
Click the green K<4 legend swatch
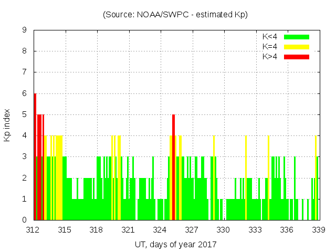[x=297, y=37]
